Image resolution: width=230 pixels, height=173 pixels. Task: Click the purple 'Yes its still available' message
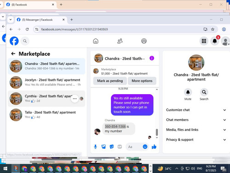pos(132,105)
